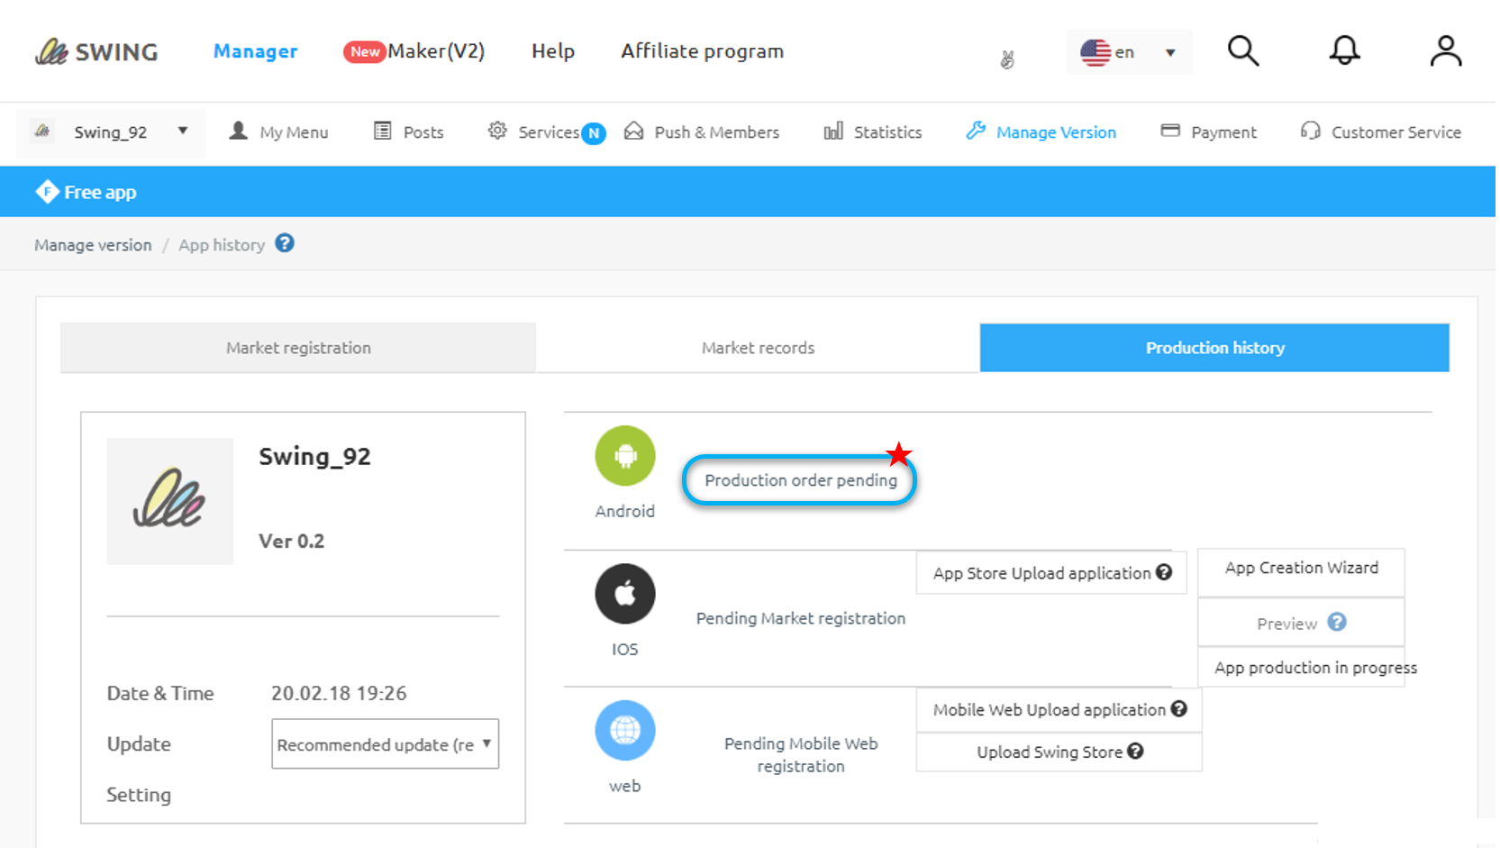Image resolution: width=1500 pixels, height=848 pixels.
Task: Switch to the Market registration tab
Action: 298,348
